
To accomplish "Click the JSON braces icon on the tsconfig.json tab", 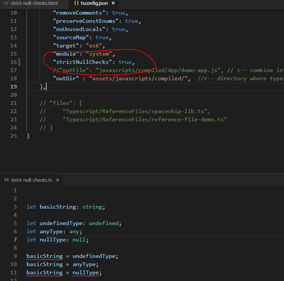I will click(76, 3).
